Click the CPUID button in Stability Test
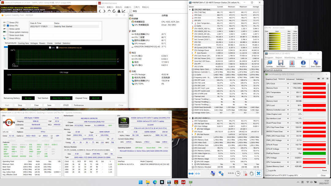The image size is (331, 186). (x=66, y=105)
